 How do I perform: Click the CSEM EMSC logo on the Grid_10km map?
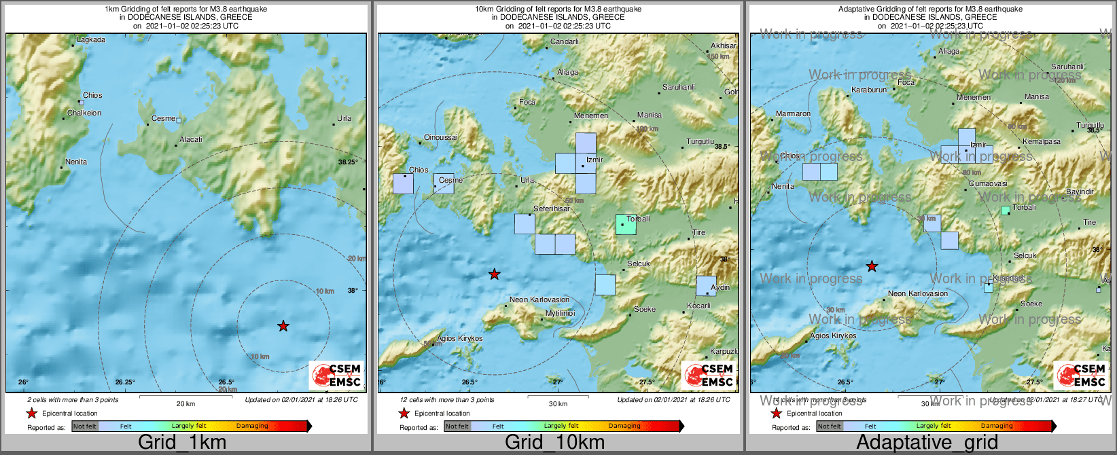click(x=709, y=375)
